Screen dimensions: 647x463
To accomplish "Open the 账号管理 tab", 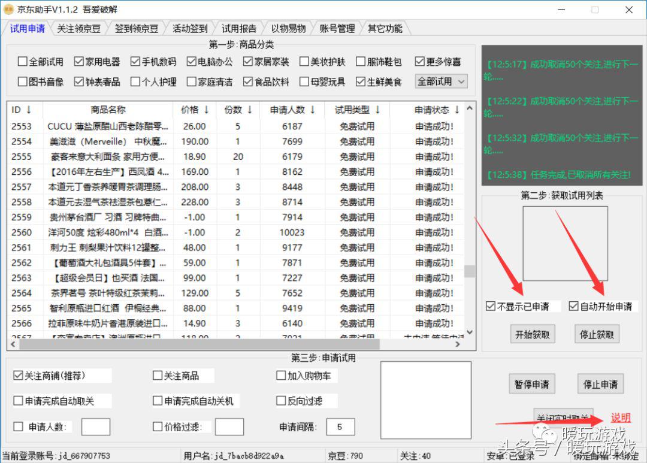I will pos(337,28).
